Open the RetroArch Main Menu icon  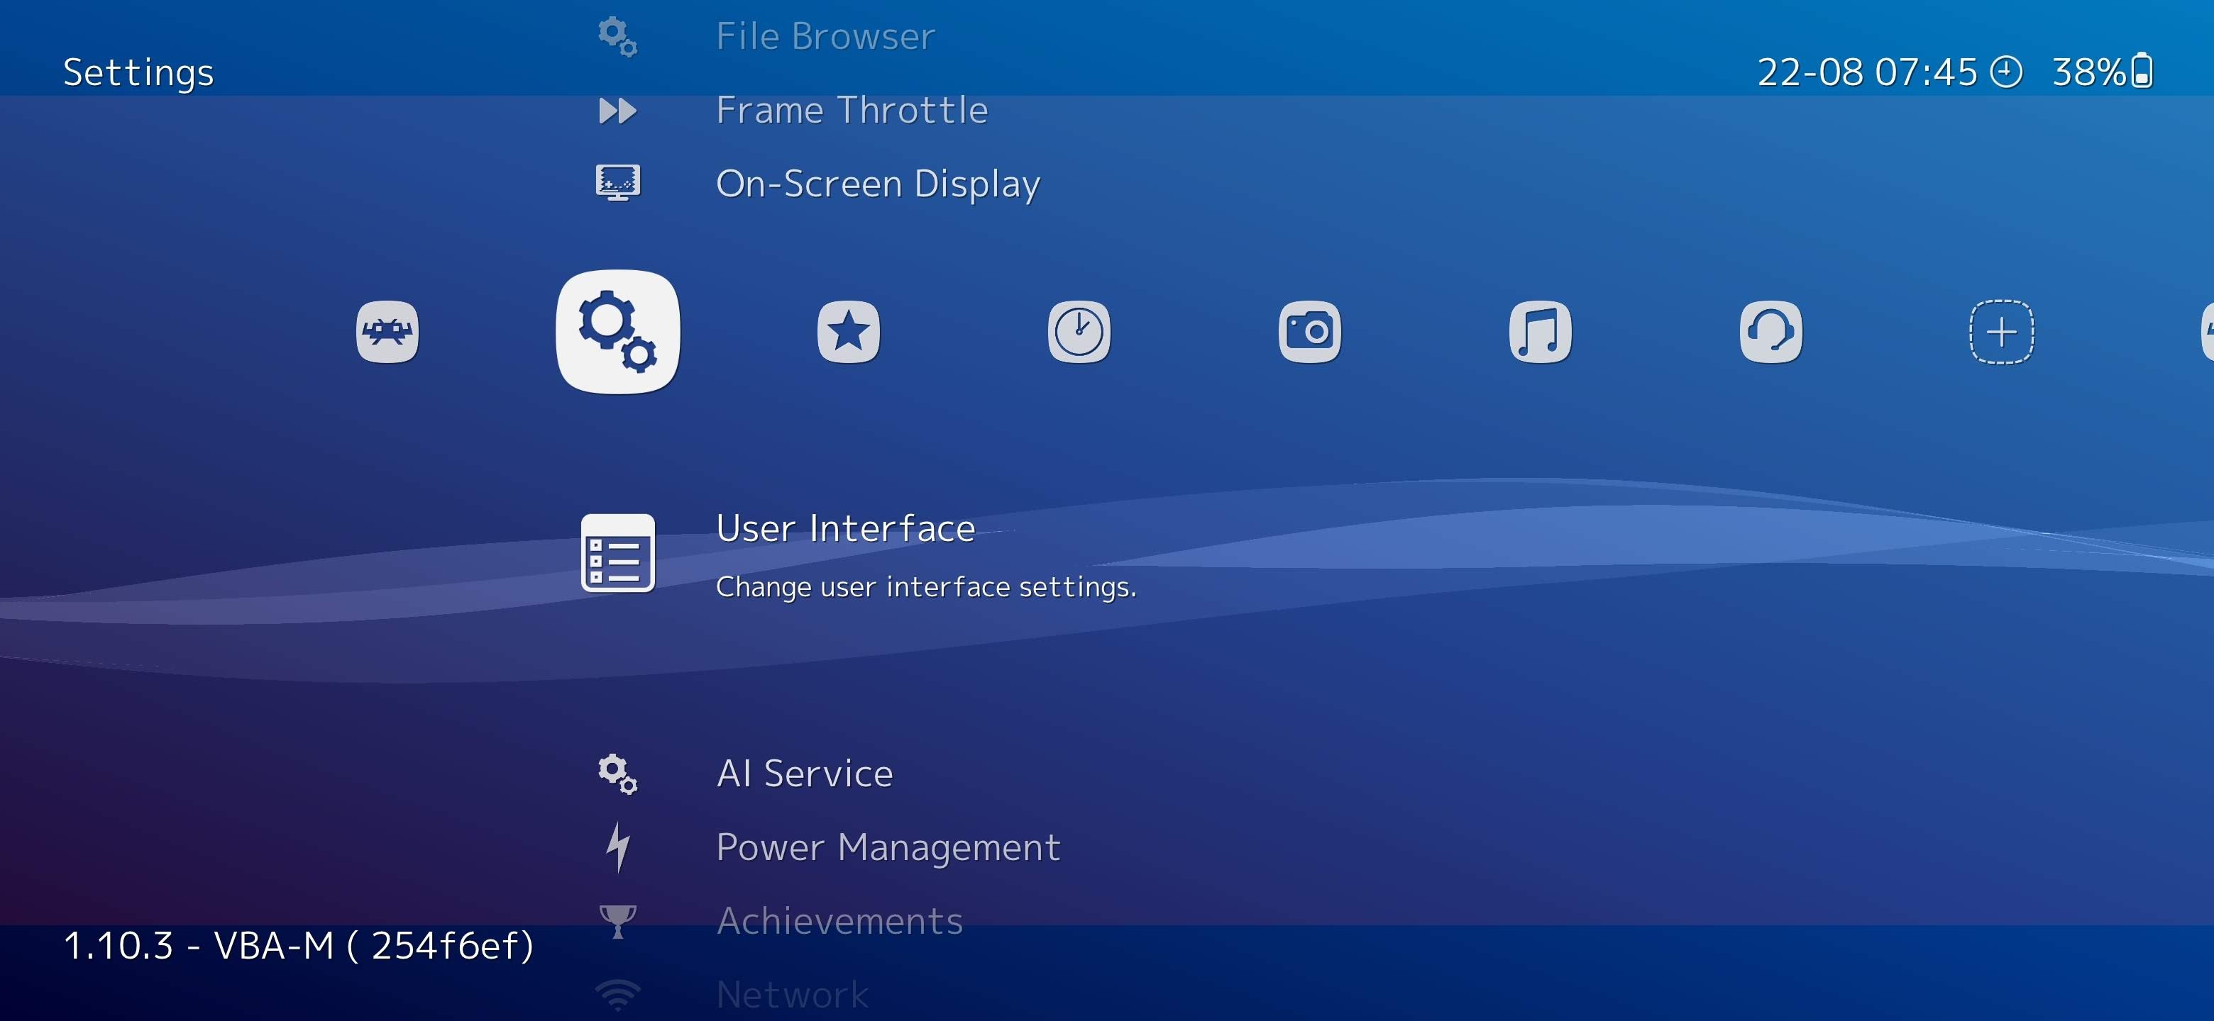click(387, 331)
